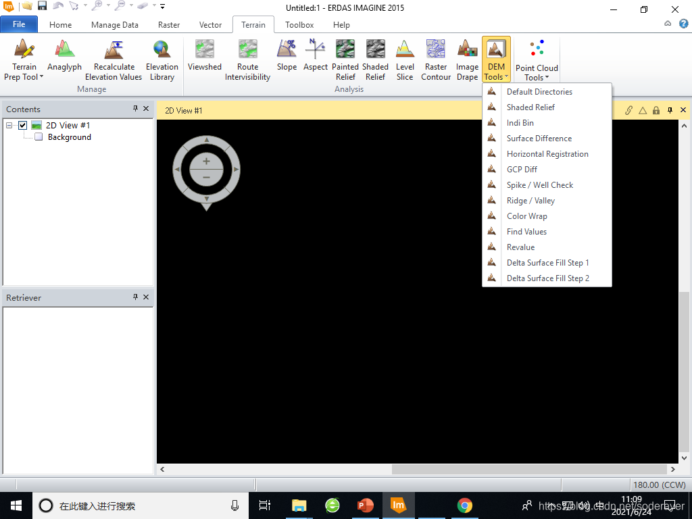Select the Slope tool

[x=287, y=55]
